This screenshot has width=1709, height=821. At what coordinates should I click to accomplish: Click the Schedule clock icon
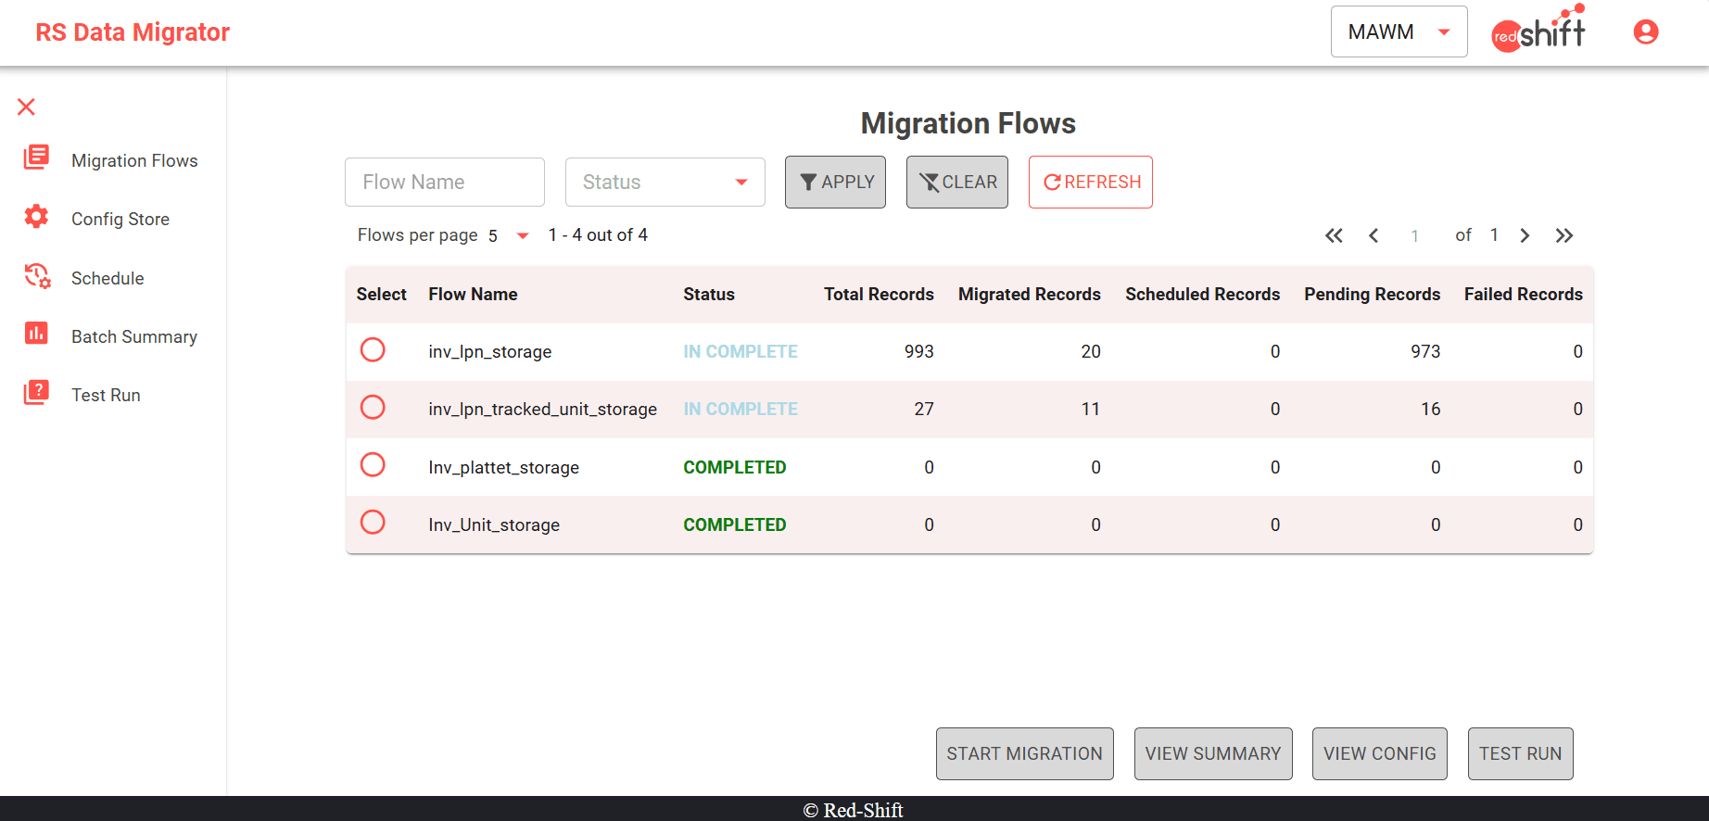(37, 276)
